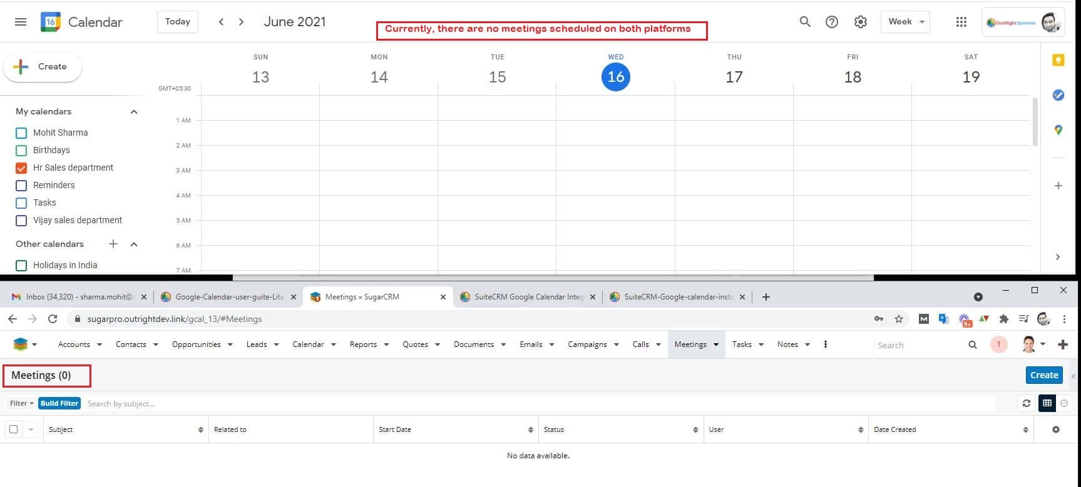Click SugarCRM global search magnifier
Screen dimensions: 1081x487
(973, 344)
